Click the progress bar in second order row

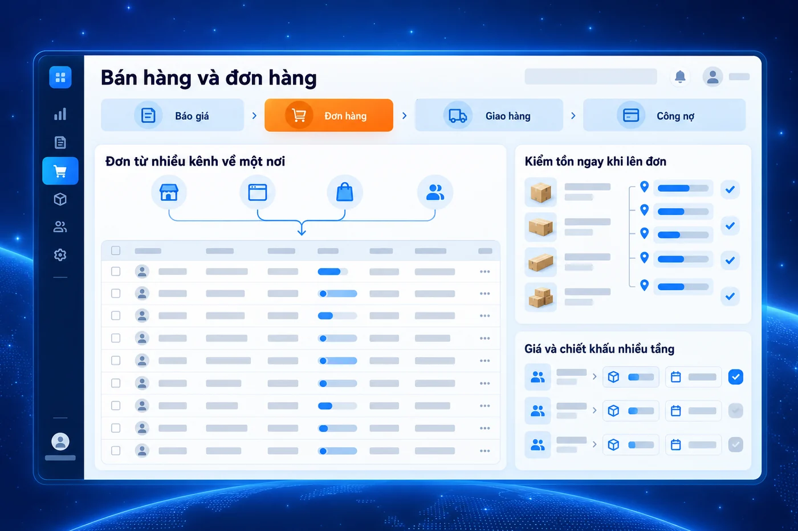(x=337, y=294)
